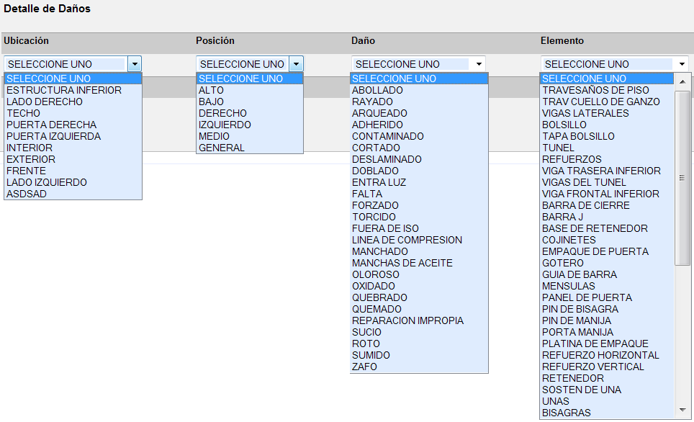Screen dimensions: 694x422
Task: Pick BISAGRAS in Elemento list
Action: (566, 413)
